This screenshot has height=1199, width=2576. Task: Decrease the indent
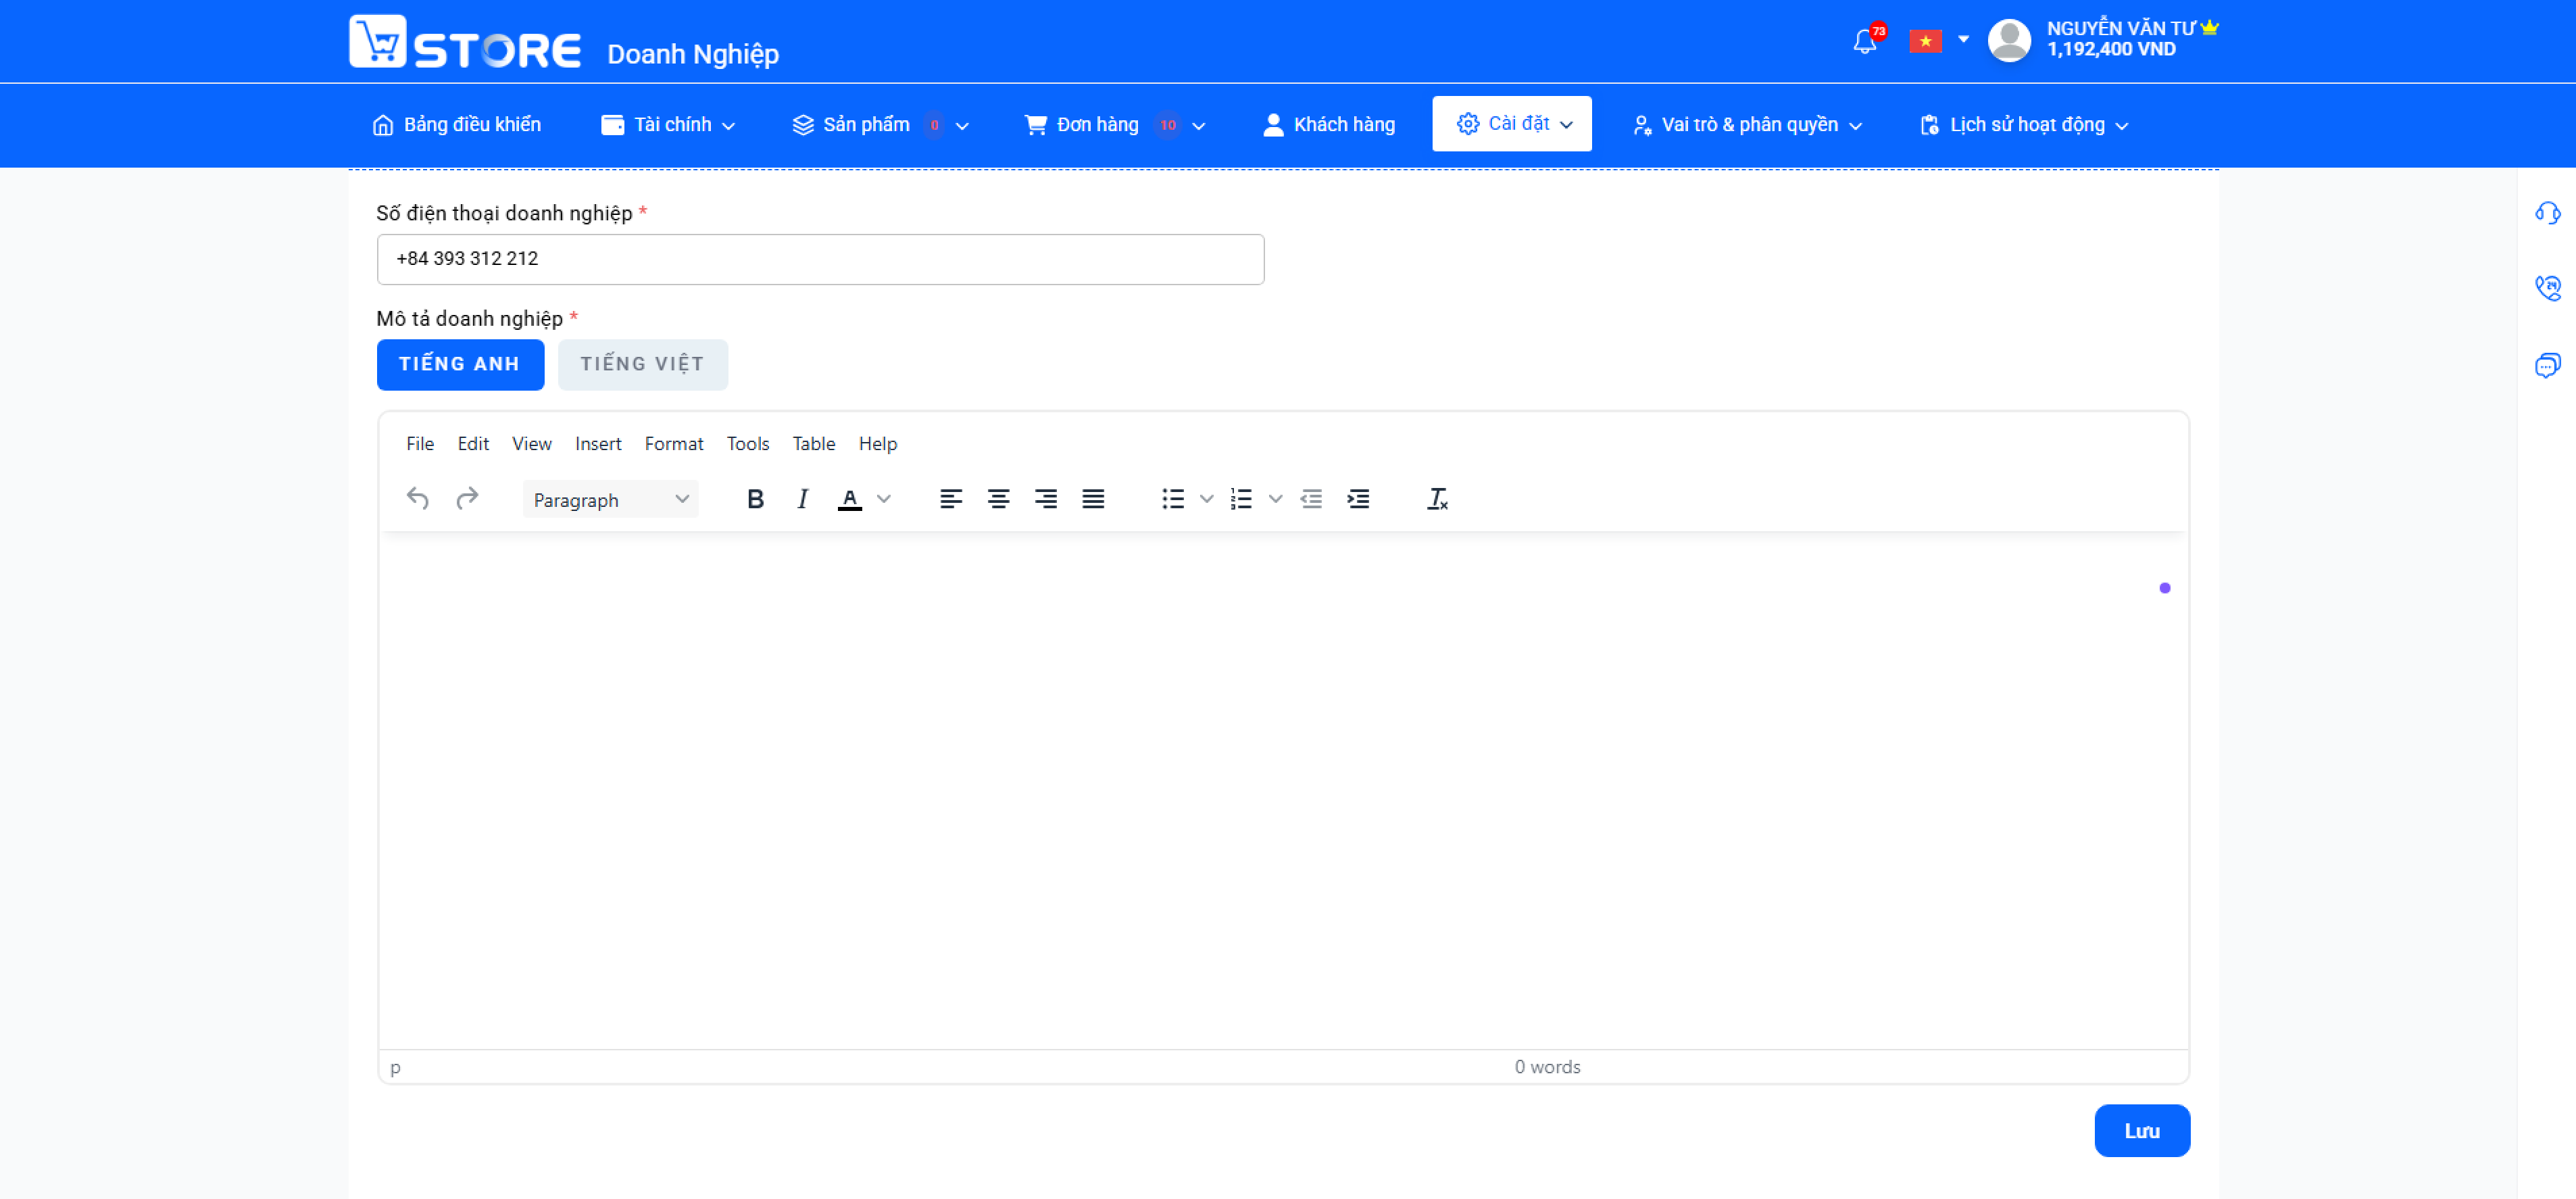(x=1311, y=498)
